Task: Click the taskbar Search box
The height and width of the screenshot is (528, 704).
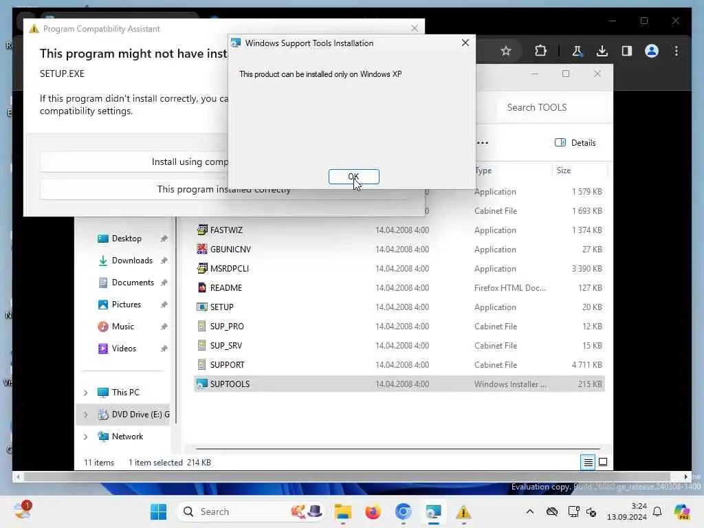Action: point(252,511)
